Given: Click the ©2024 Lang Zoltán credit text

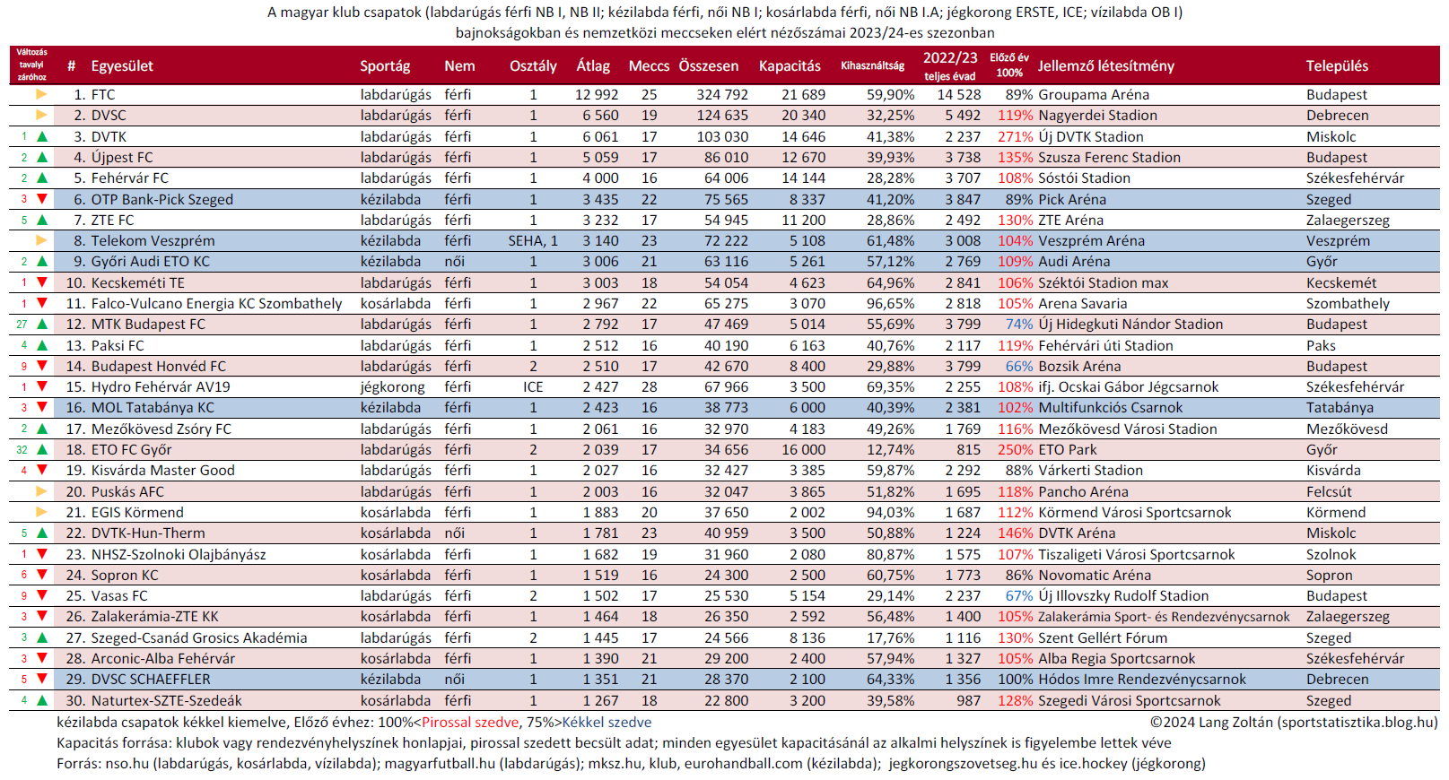Looking at the screenshot, I should 1294,722.
